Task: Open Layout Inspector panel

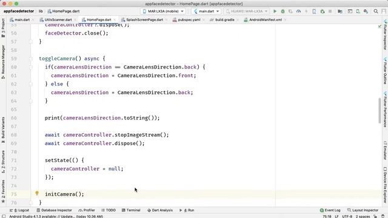Action: pos(363,210)
